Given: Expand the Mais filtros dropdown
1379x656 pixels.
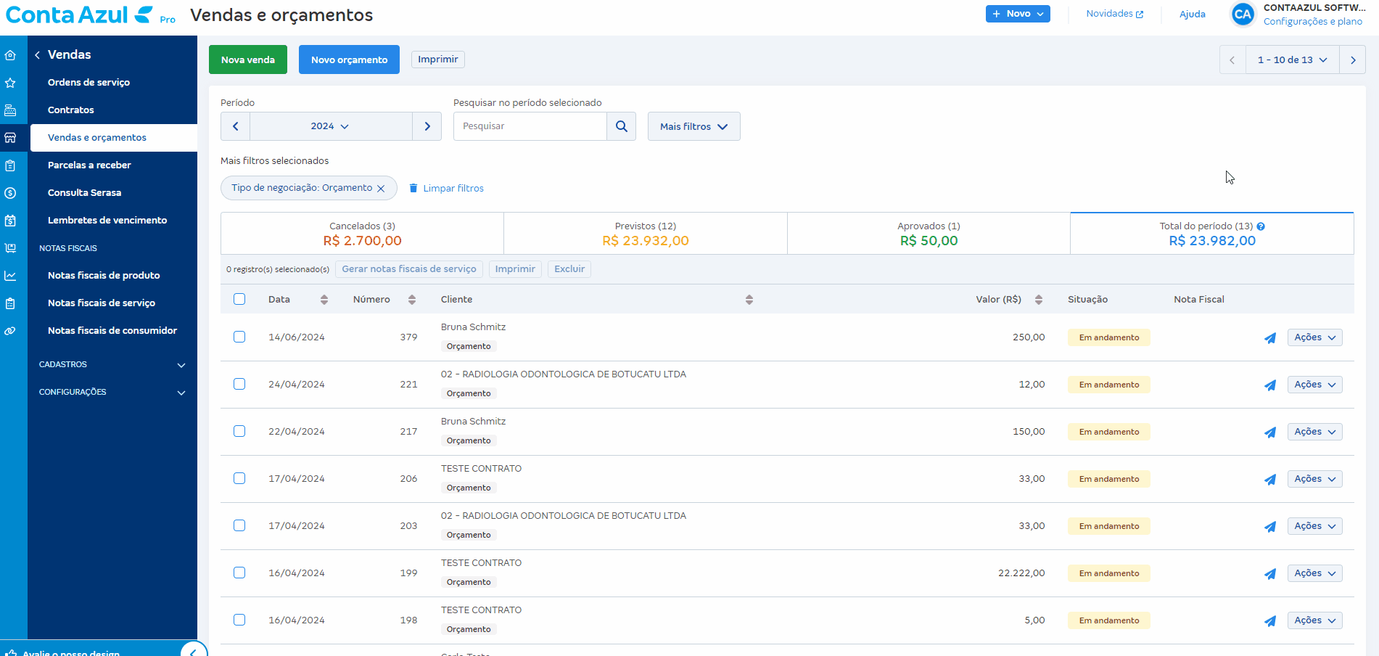Looking at the screenshot, I should pyautogui.click(x=693, y=126).
